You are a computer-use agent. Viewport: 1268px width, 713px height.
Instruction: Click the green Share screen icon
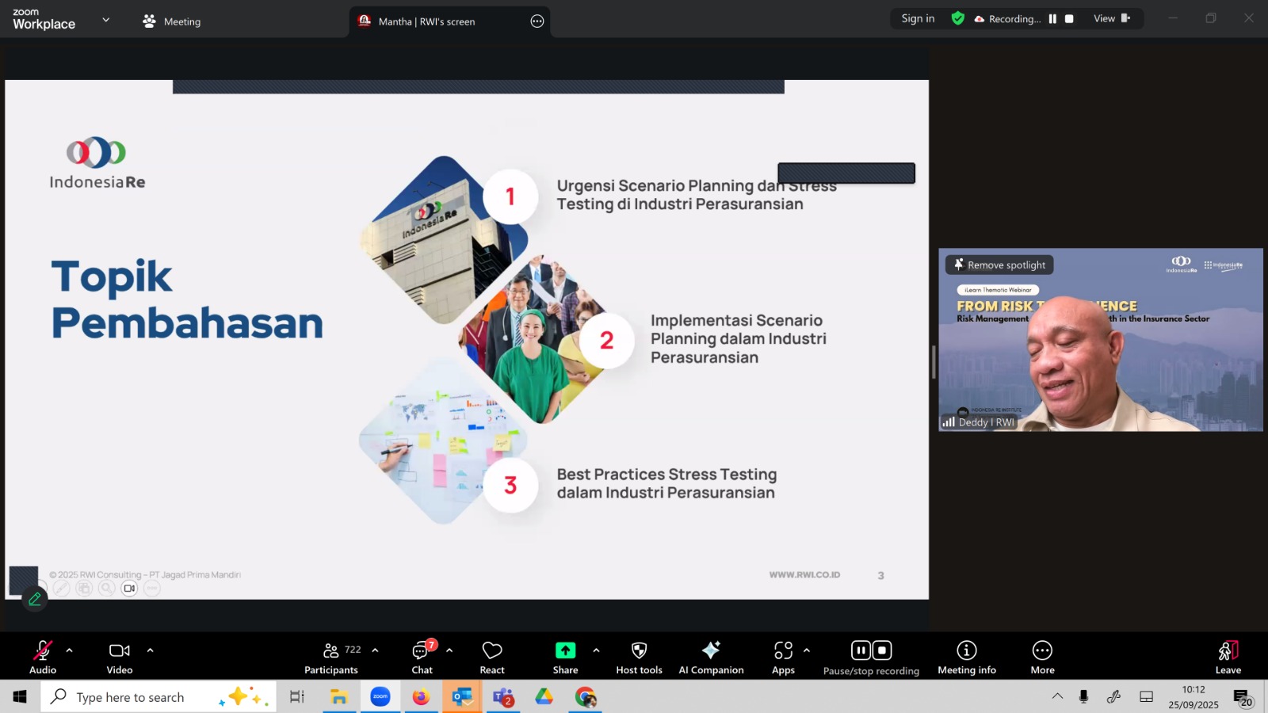[x=565, y=650]
